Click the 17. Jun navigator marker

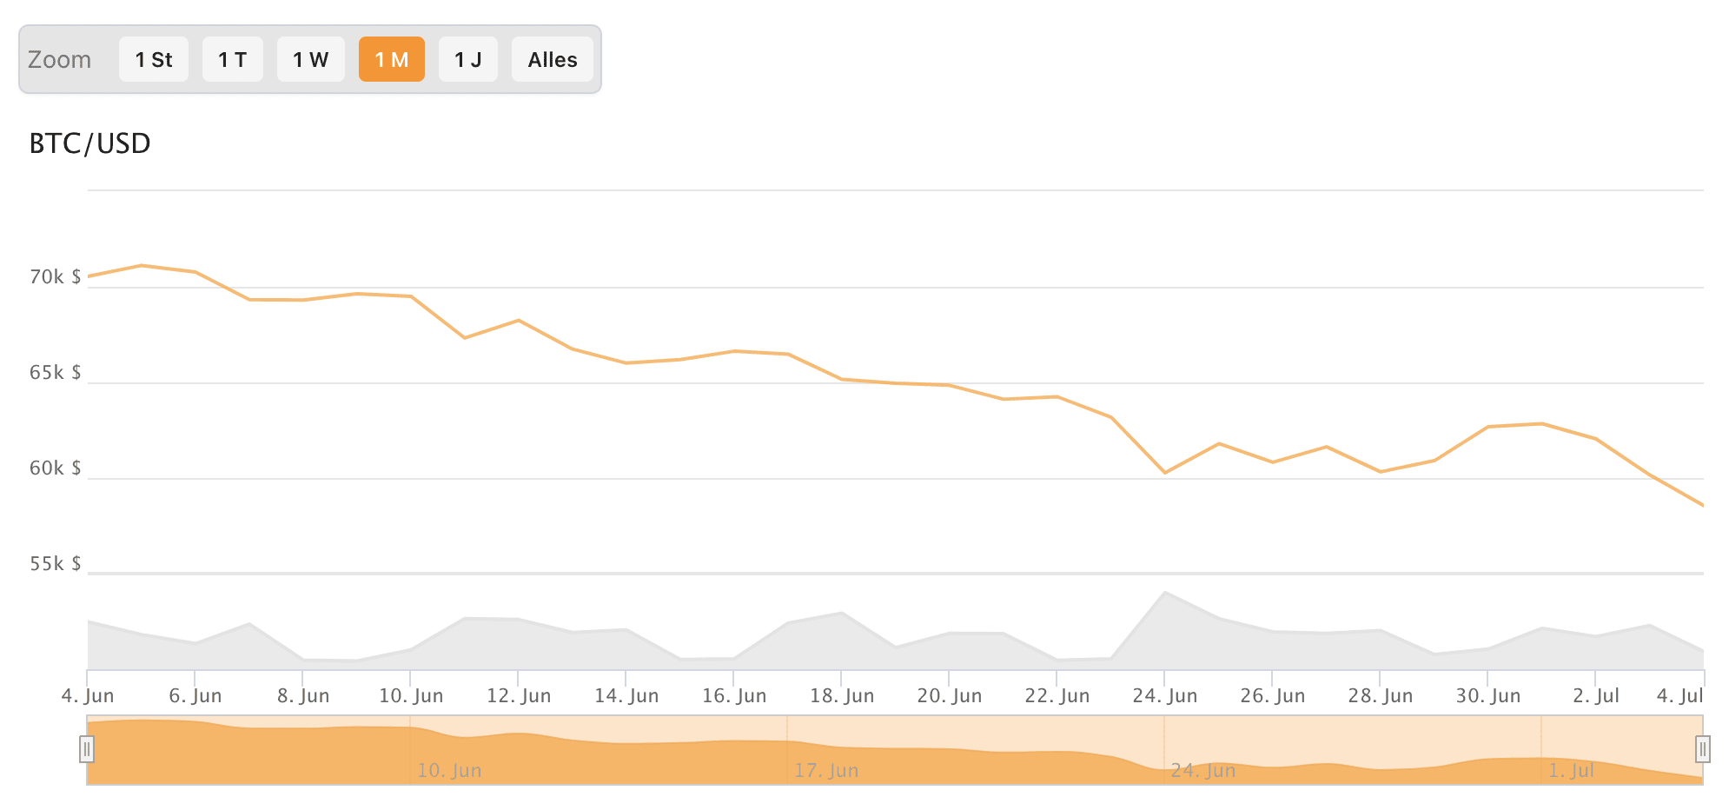click(x=826, y=770)
